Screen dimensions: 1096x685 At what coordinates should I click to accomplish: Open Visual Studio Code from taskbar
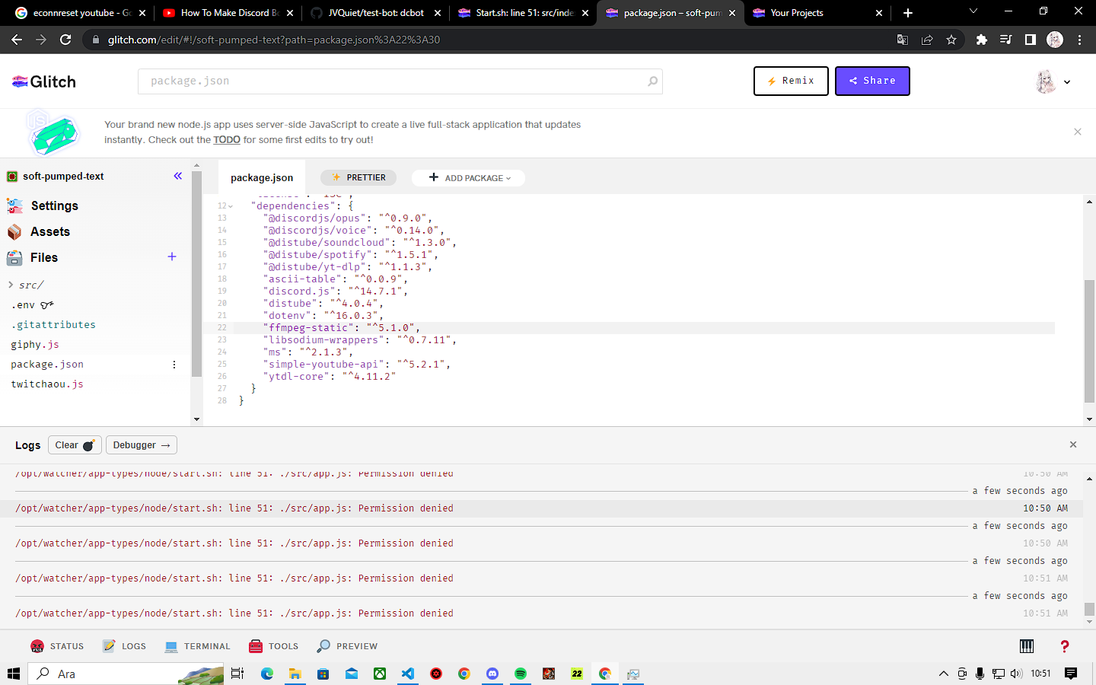pos(408,674)
